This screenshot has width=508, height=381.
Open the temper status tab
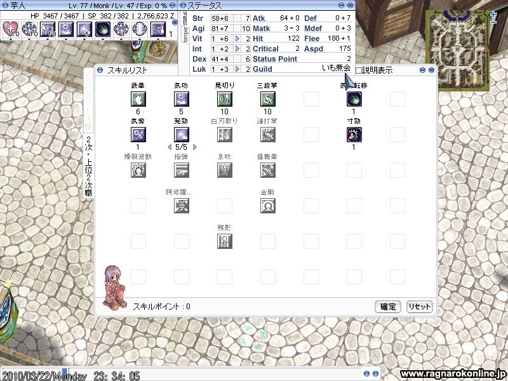pos(185,35)
